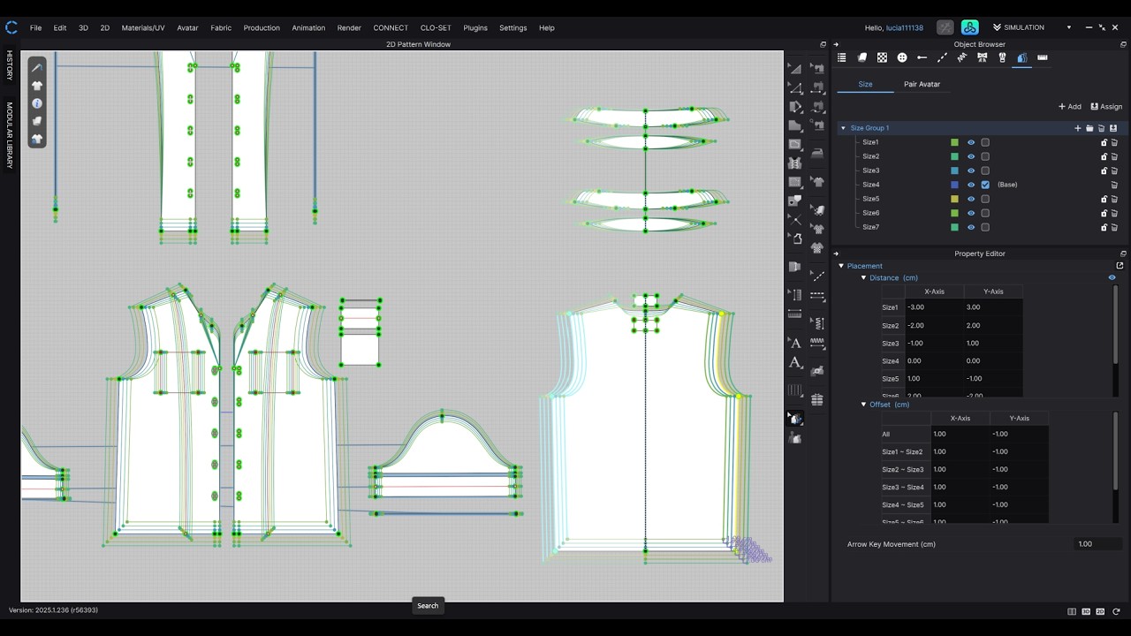Viewport: 1131px width, 636px height.
Task: Click the lock icon for Size2
Action: pos(1104,156)
